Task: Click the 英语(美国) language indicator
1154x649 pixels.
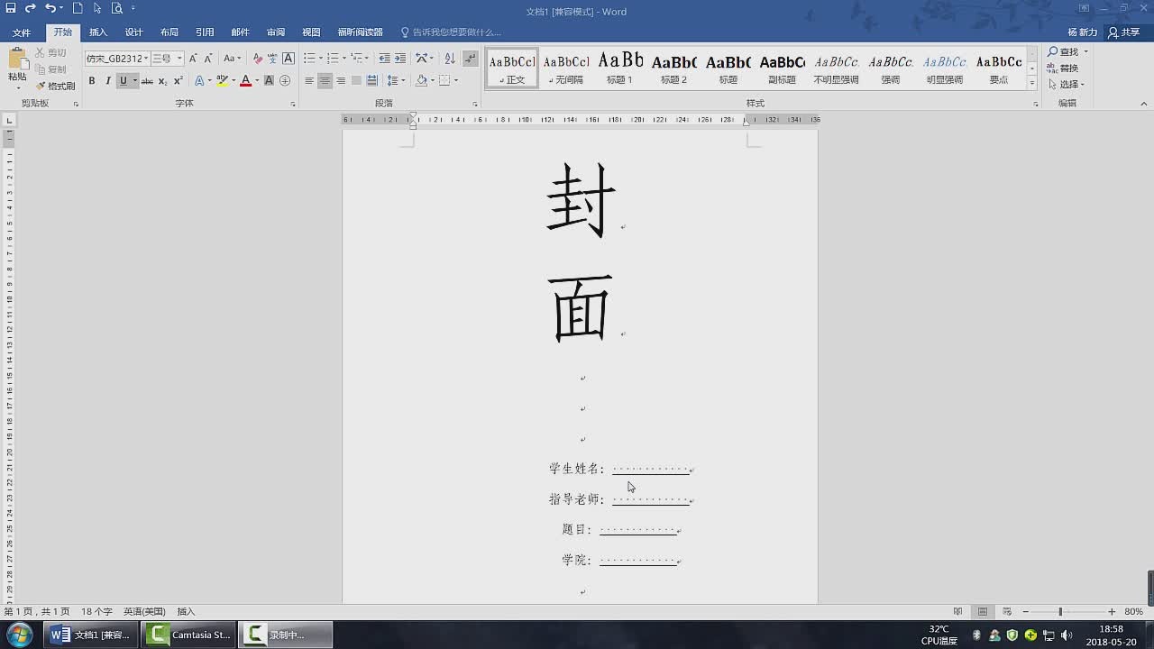Action: click(x=144, y=611)
